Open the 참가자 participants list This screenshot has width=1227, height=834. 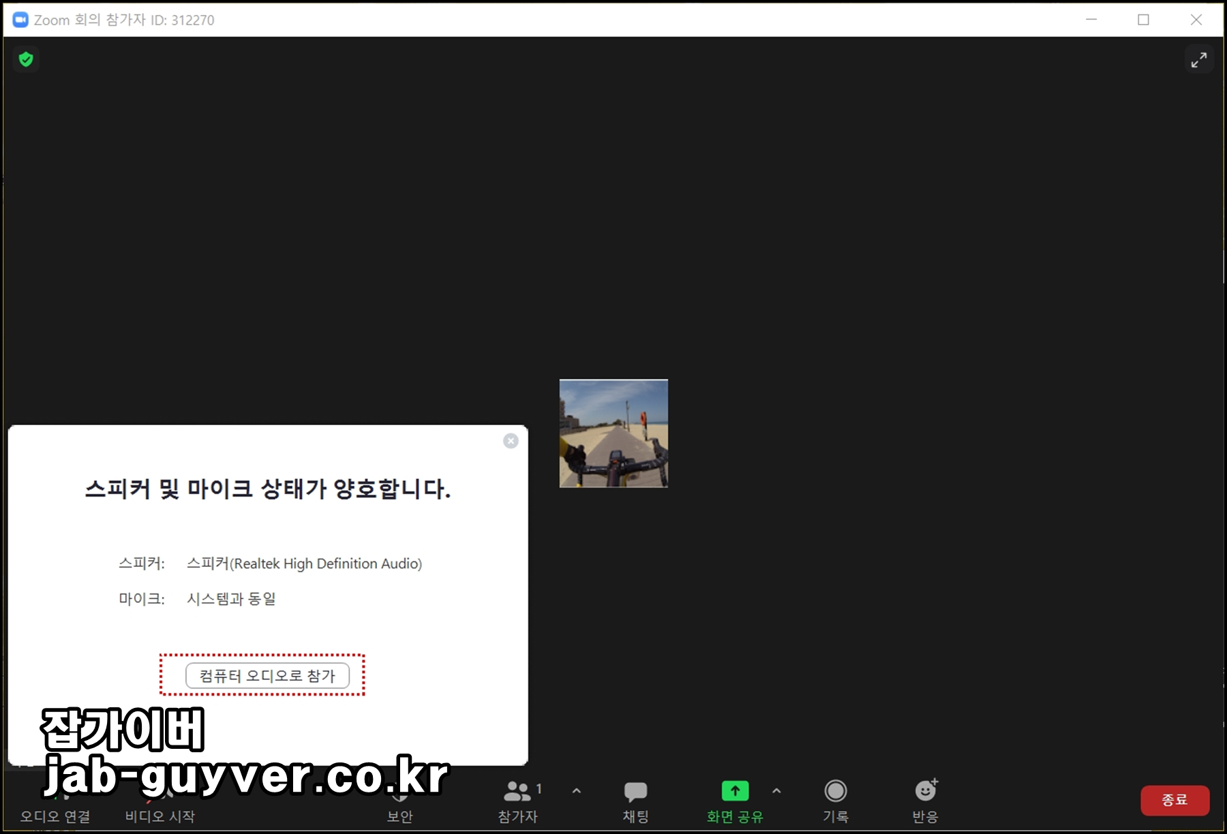pyautogui.click(x=518, y=801)
